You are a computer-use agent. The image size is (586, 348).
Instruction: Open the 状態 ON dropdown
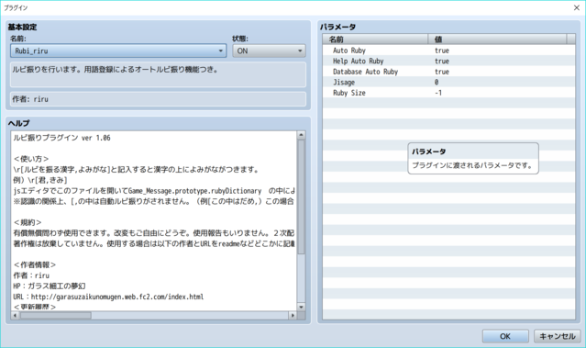(x=269, y=51)
